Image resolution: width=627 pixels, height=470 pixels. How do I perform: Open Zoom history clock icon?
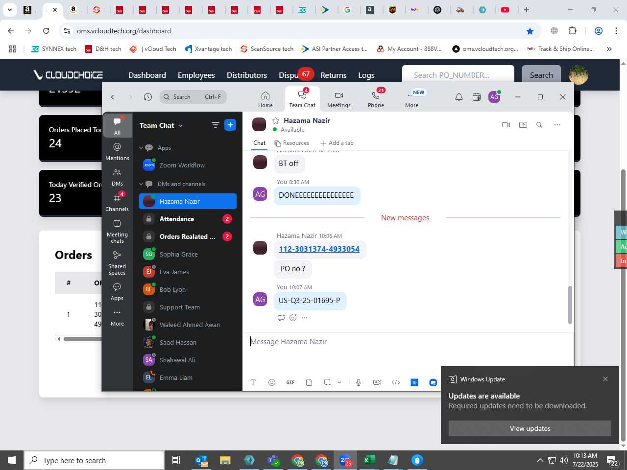tap(148, 97)
